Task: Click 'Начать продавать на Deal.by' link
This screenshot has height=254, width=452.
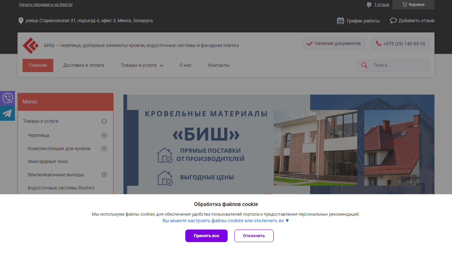Action: click(46, 5)
